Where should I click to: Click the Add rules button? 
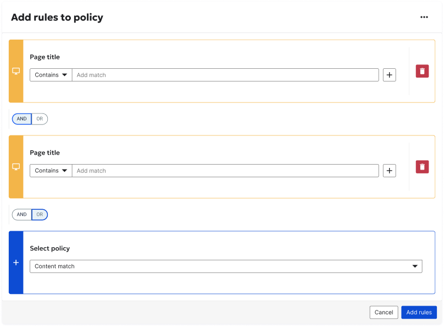[419, 312]
